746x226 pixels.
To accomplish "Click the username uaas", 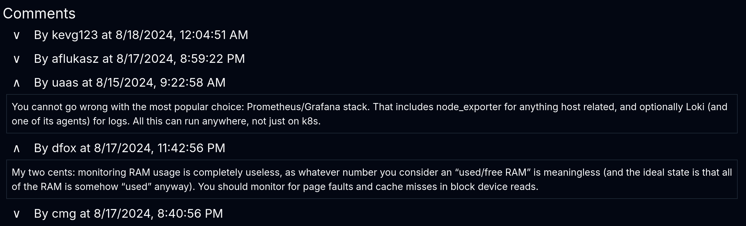I will click(x=65, y=83).
